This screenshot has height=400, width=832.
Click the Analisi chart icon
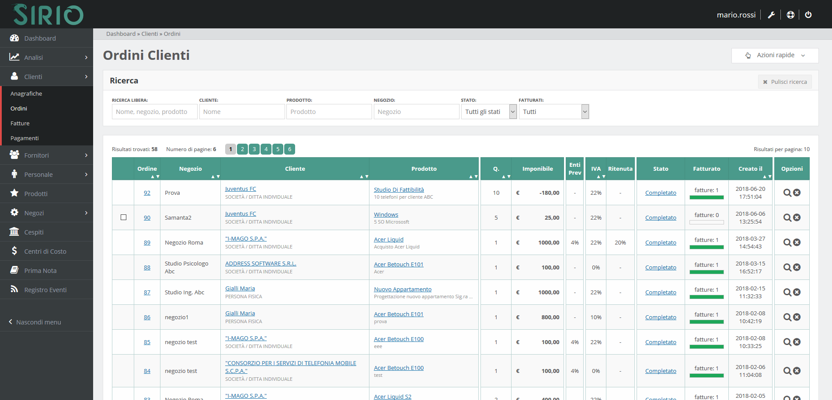pyautogui.click(x=14, y=57)
